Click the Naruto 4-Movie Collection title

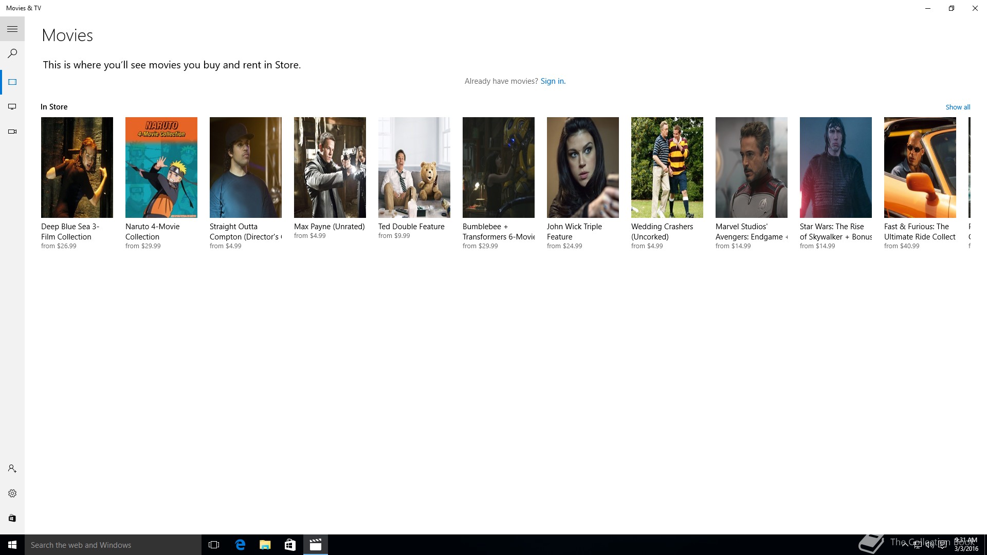click(153, 232)
